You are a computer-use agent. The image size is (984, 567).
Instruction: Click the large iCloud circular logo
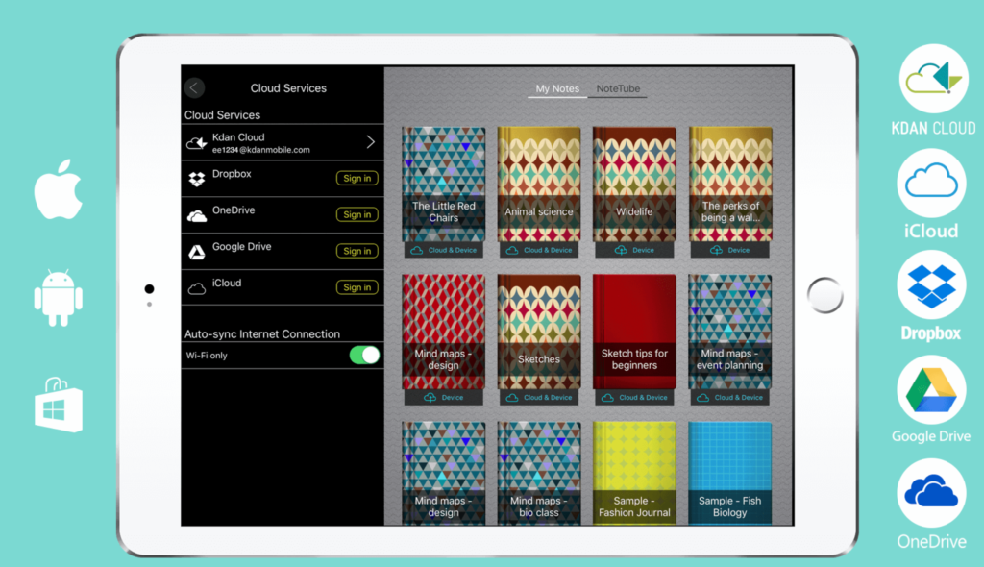click(931, 183)
